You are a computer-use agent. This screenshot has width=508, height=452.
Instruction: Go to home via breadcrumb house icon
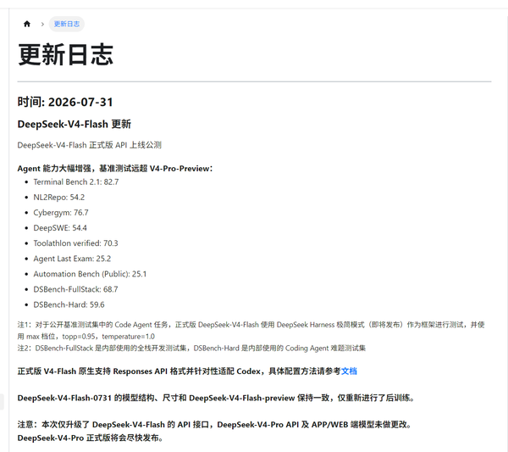pyautogui.click(x=27, y=24)
